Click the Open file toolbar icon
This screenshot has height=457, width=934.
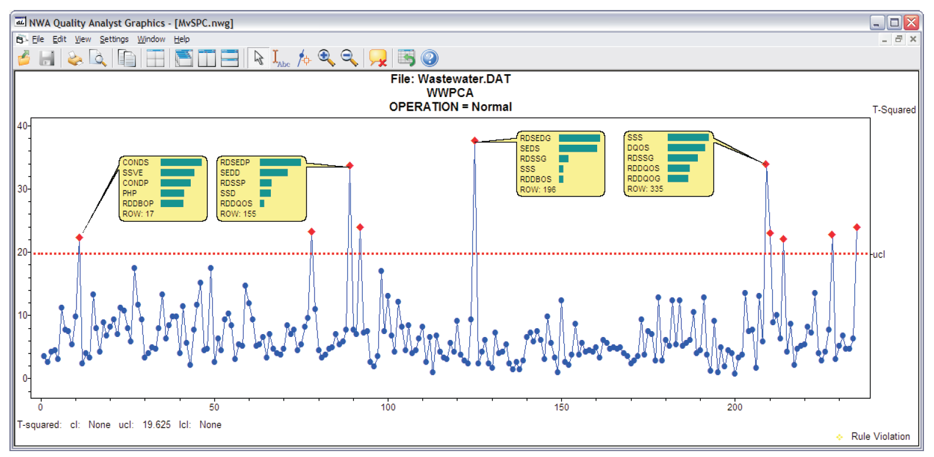25,58
